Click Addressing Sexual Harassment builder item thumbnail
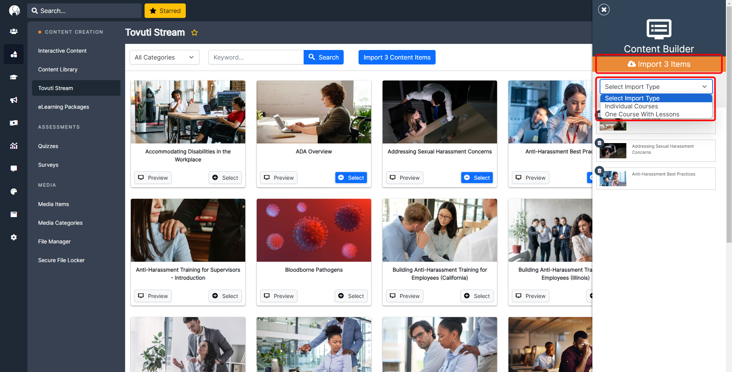 pyautogui.click(x=613, y=151)
